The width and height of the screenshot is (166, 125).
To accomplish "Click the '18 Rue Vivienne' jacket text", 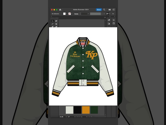I will (75, 54).
